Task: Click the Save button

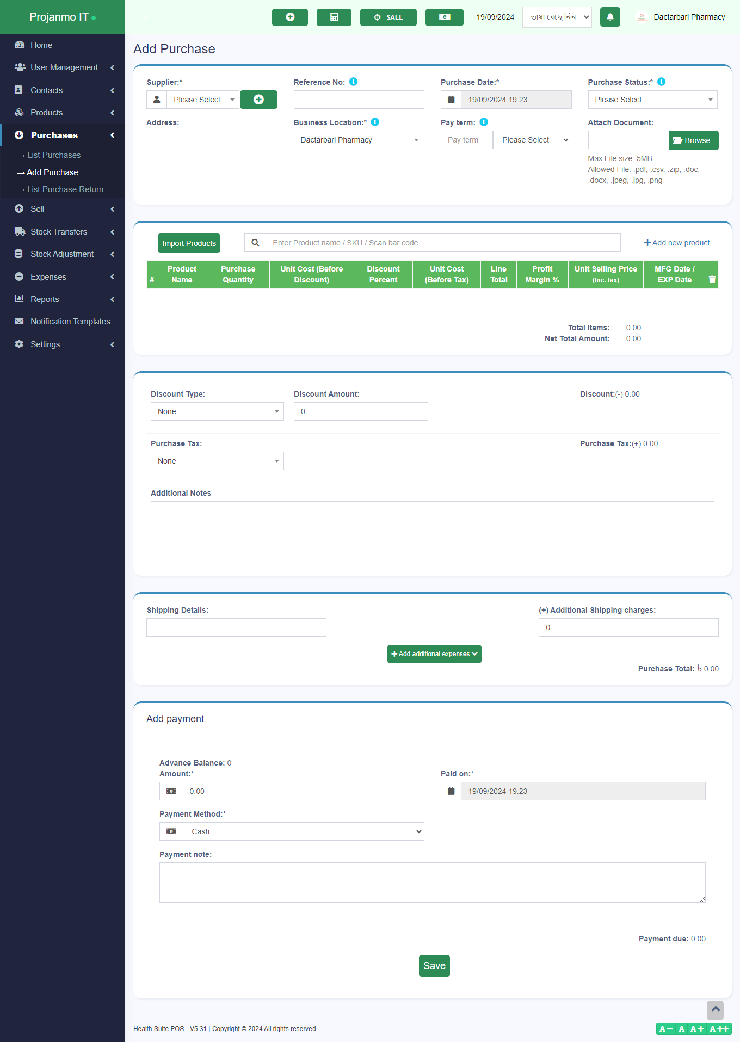Action: click(x=434, y=966)
